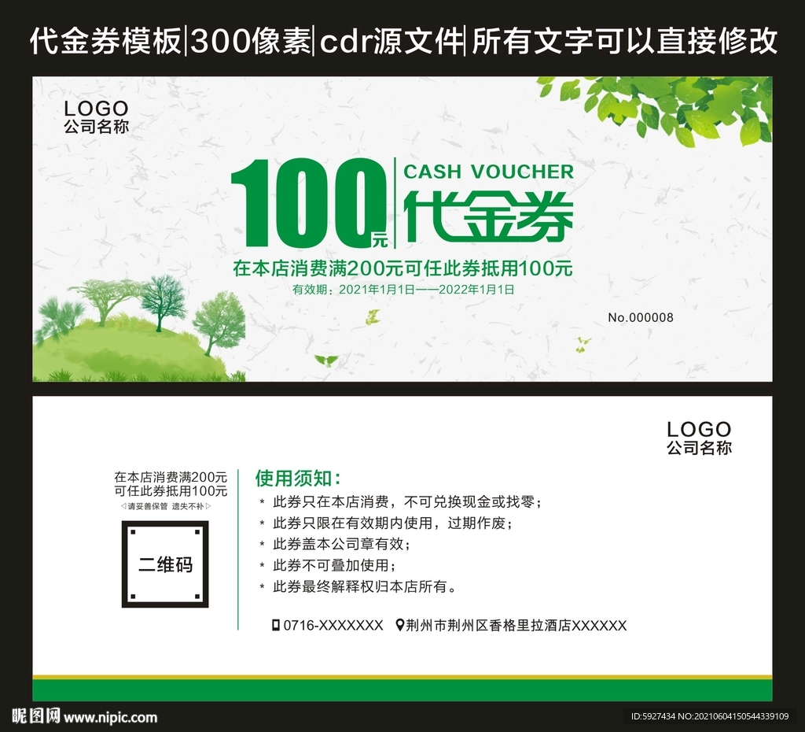Click the stub line 可任此券抵用100元
The width and height of the screenshot is (805, 732).
[x=171, y=491]
